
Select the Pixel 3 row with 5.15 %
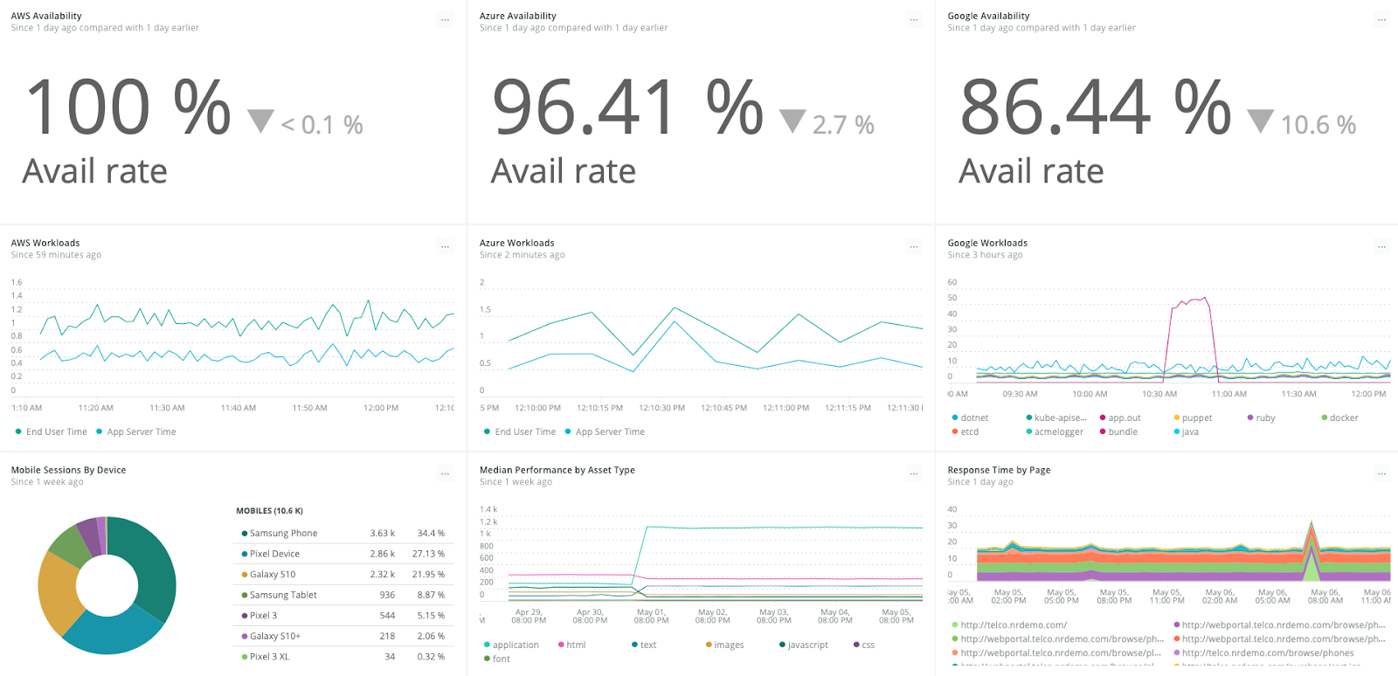343,615
